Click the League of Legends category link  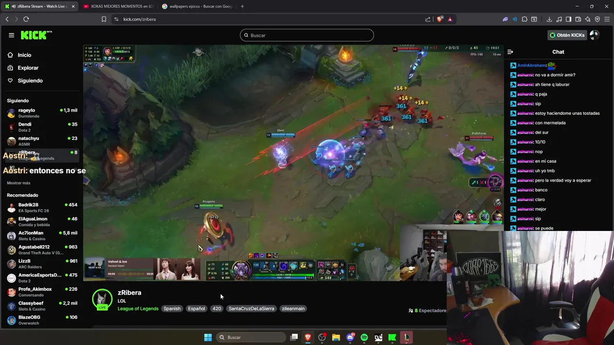click(138, 309)
